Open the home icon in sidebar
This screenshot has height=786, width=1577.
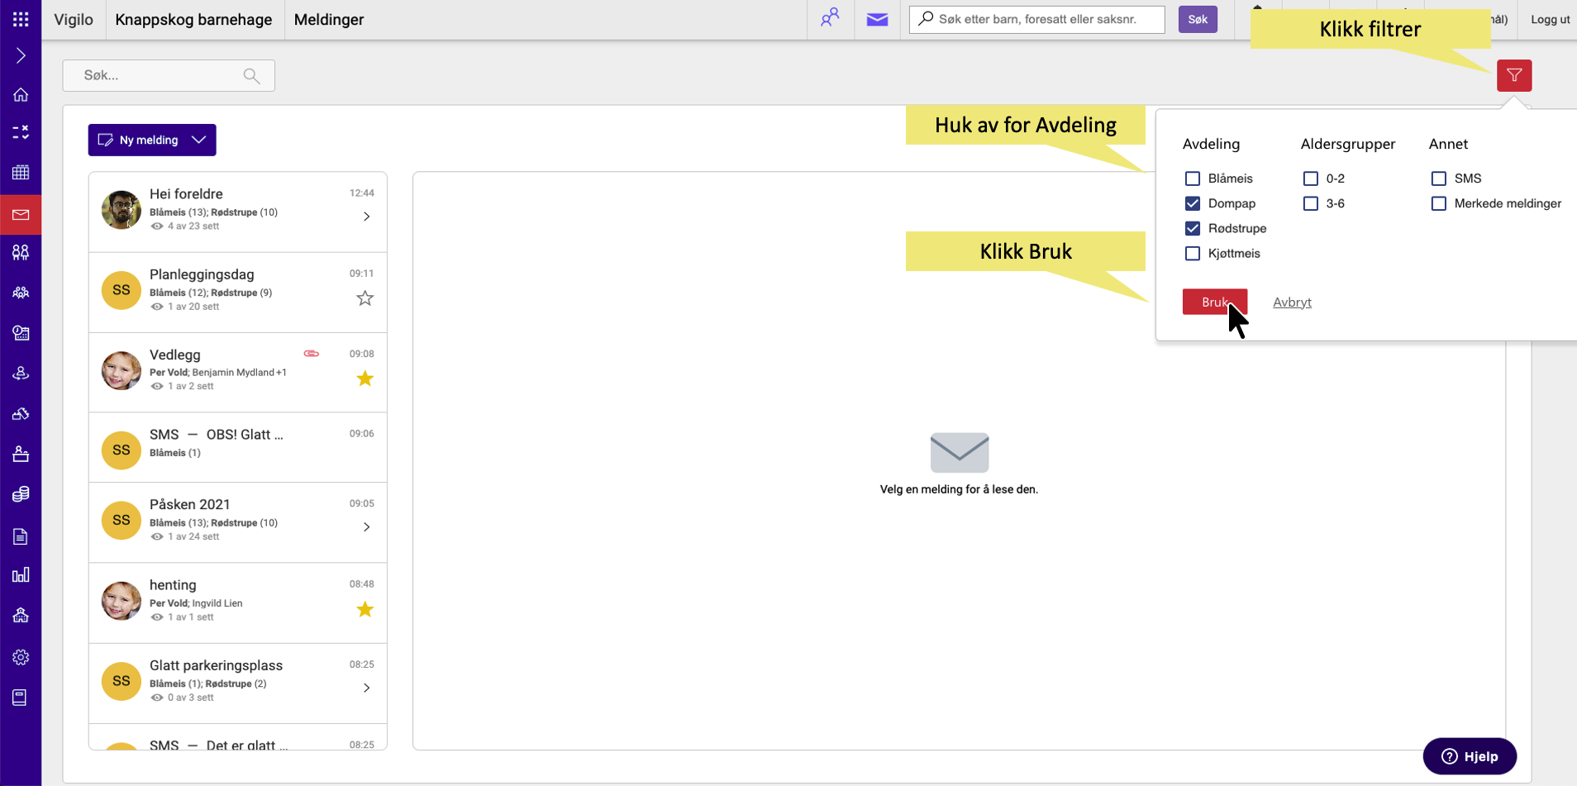[x=21, y=95]
